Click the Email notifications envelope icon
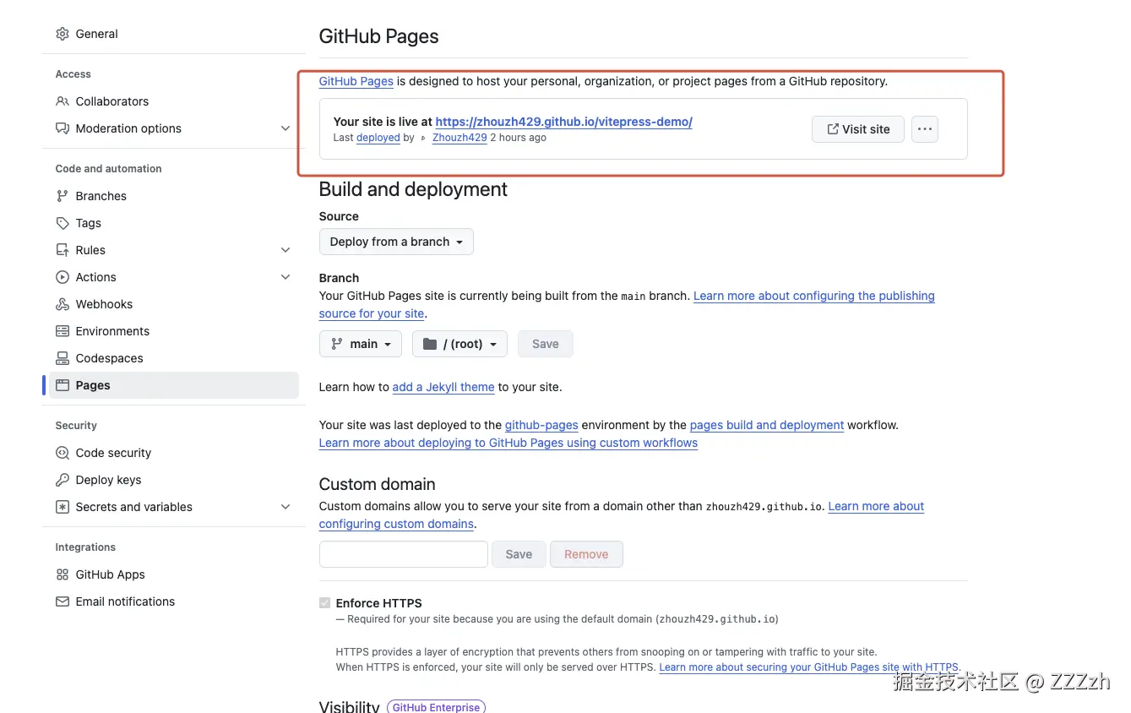The width and height of the screenshot is (1131, 713). pyautogui.click(x=63, y=601)
